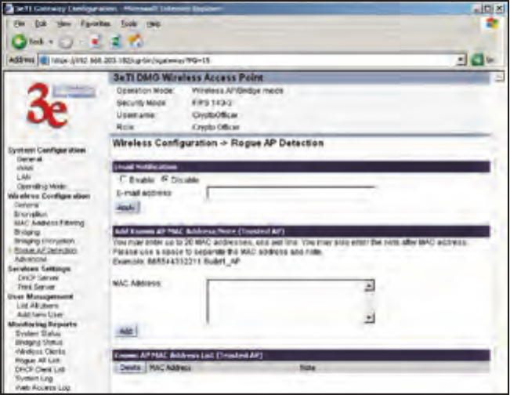Open WAN under System Configuration

point(25,168)
